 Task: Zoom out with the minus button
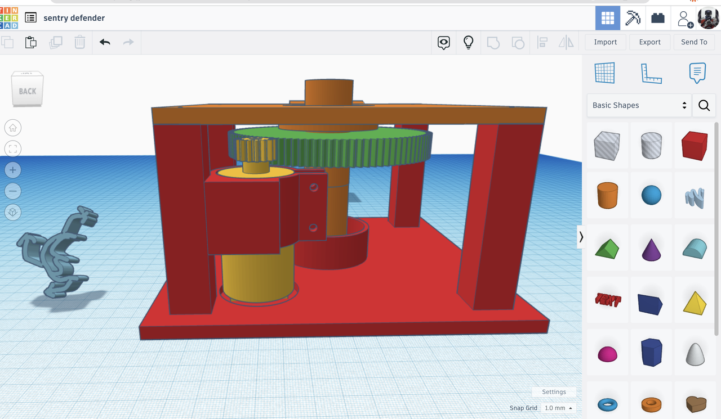click(x=13, y=191)
